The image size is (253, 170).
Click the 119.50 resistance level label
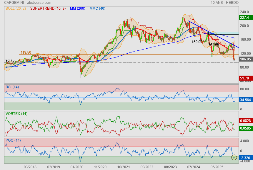[26, 52]
